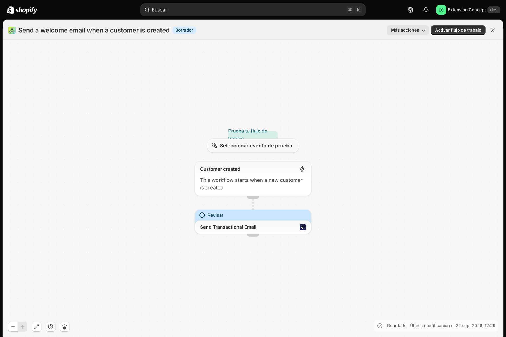Click the auto-align layout icon
The image size is (506, 337).
click(x=65, y=327)
